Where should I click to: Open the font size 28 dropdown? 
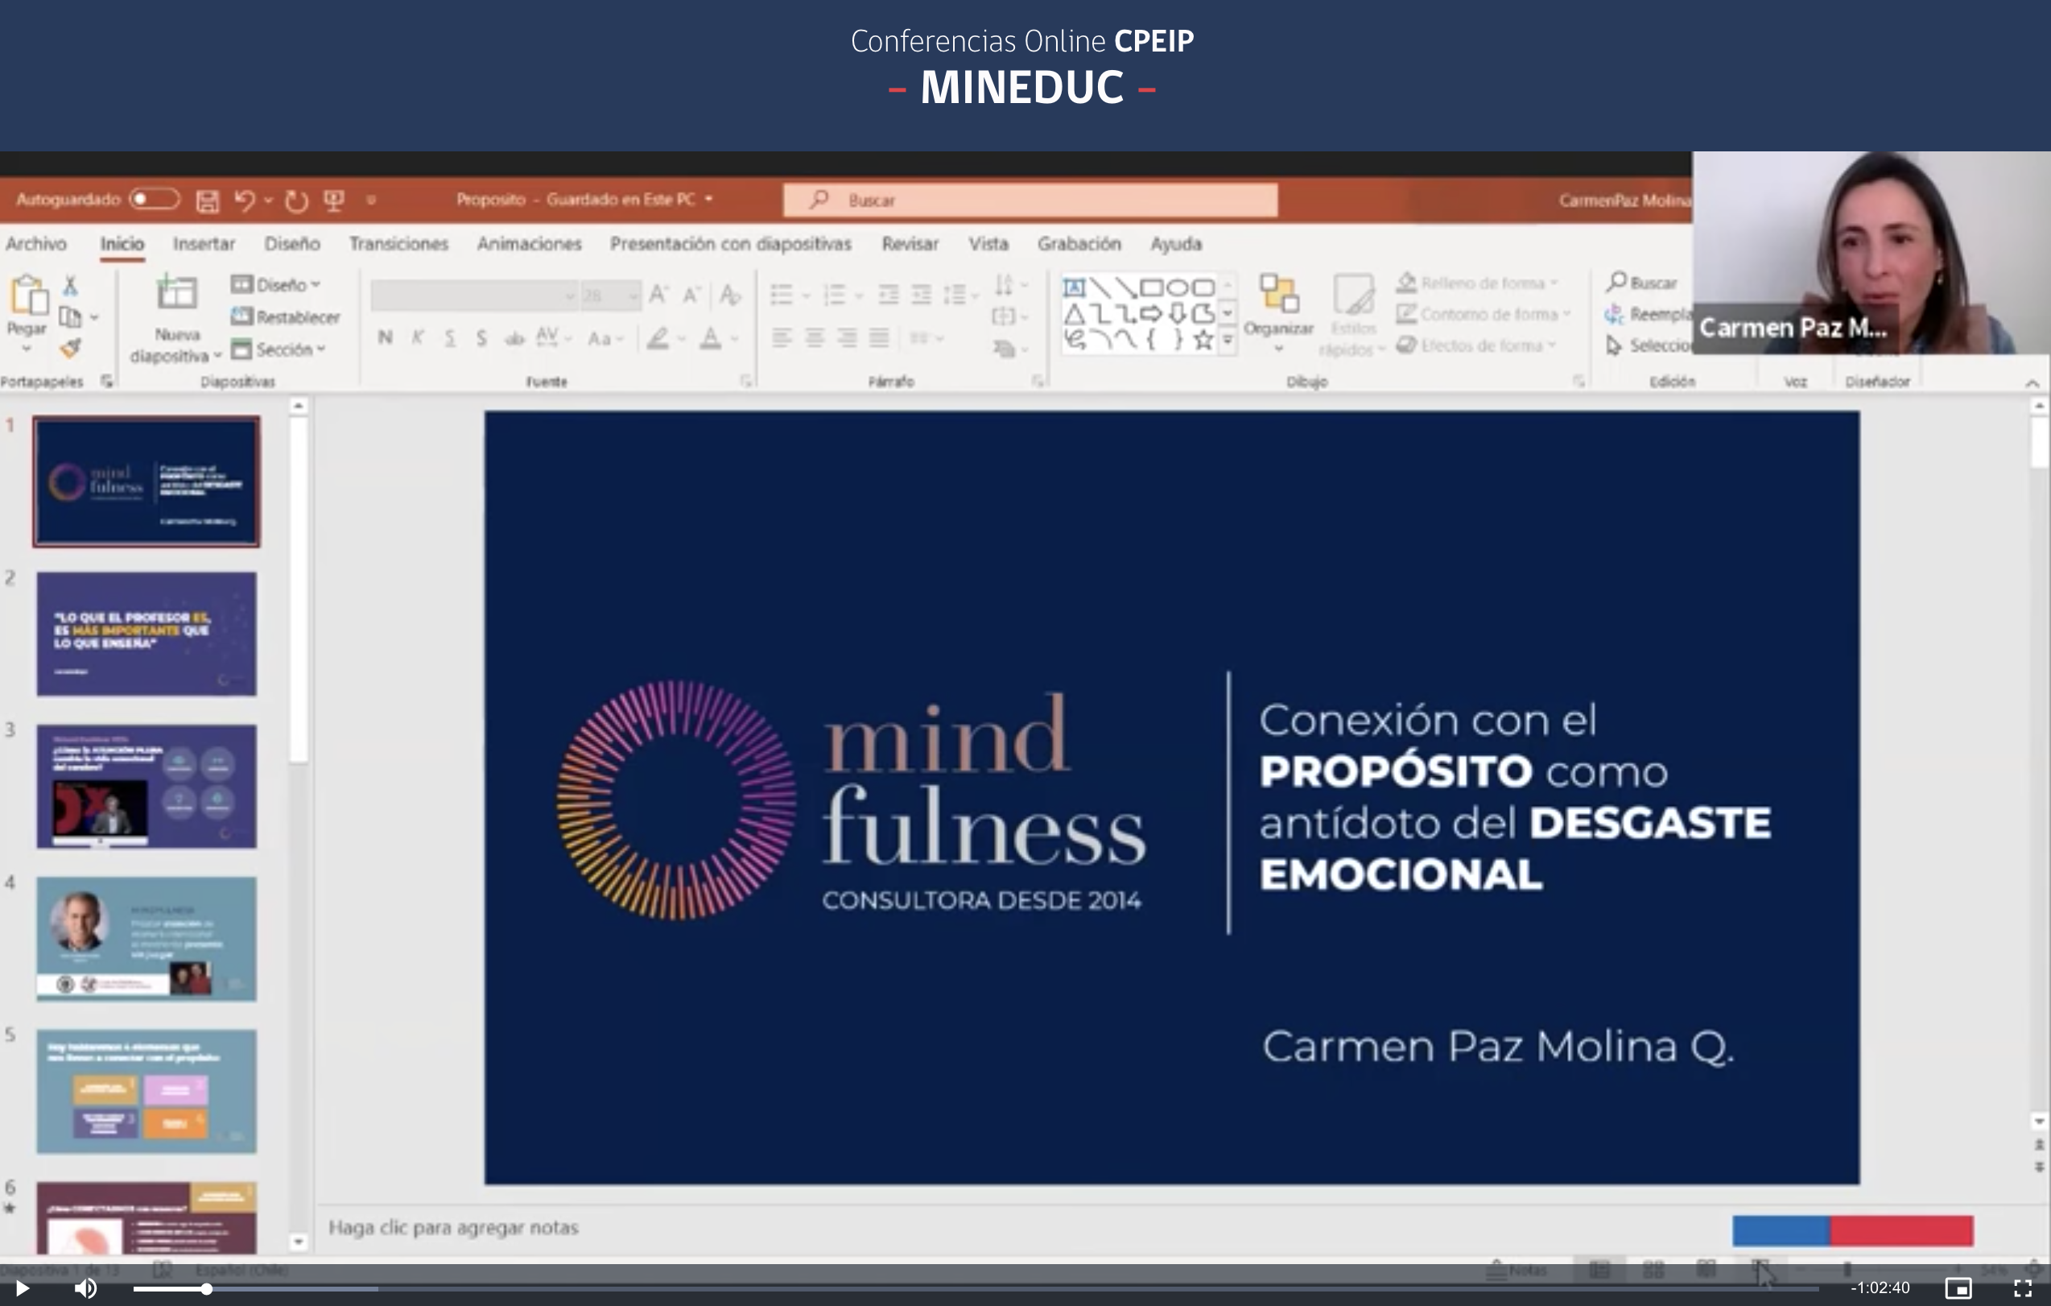[x=610, y=296]
